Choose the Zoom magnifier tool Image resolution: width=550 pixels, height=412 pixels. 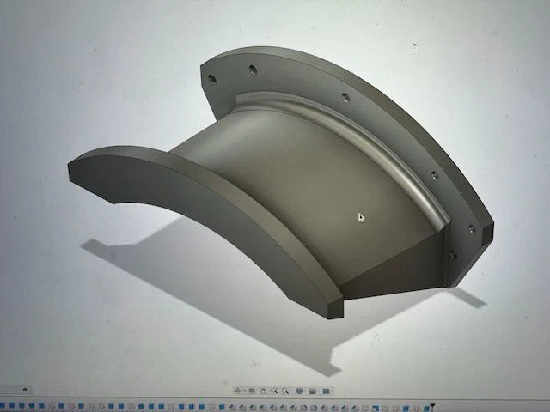pos(274,391)
